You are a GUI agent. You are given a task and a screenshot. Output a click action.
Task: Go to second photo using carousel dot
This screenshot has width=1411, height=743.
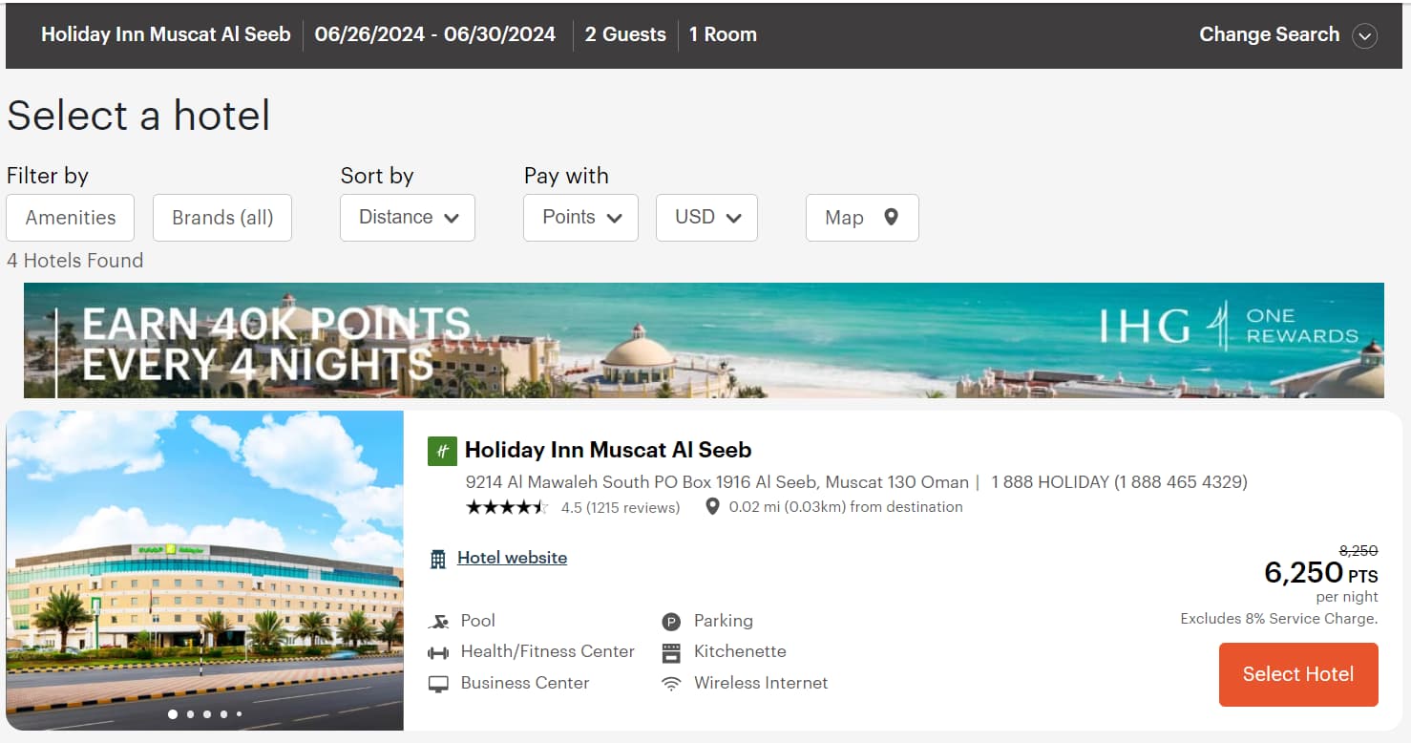tap(190, 714)
